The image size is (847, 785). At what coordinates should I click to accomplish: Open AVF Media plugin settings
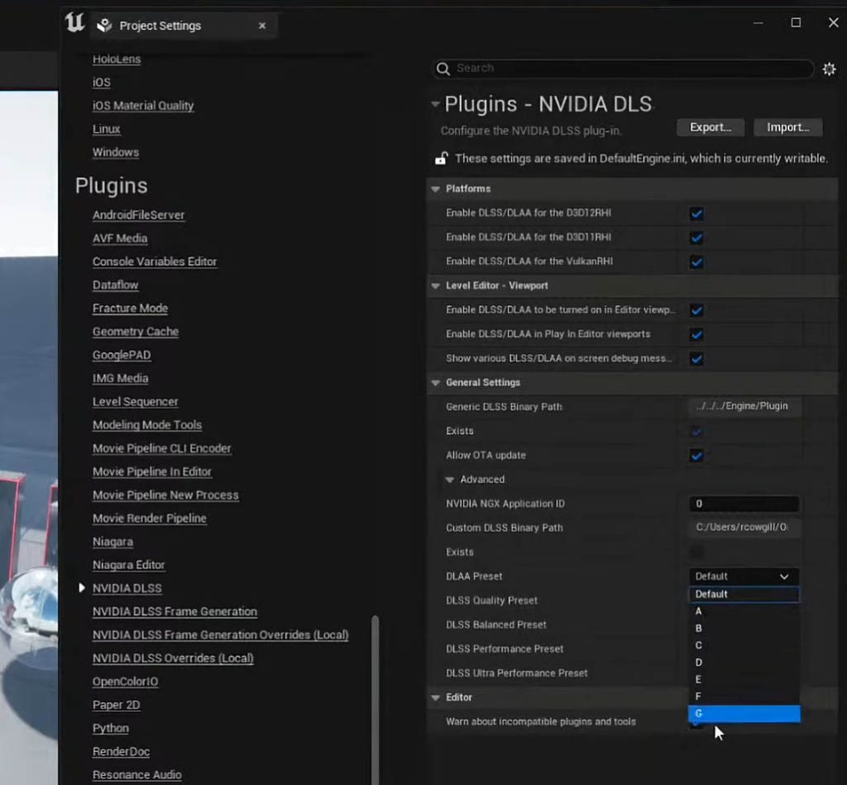(119, 238)
